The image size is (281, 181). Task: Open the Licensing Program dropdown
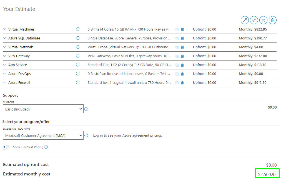43,135
